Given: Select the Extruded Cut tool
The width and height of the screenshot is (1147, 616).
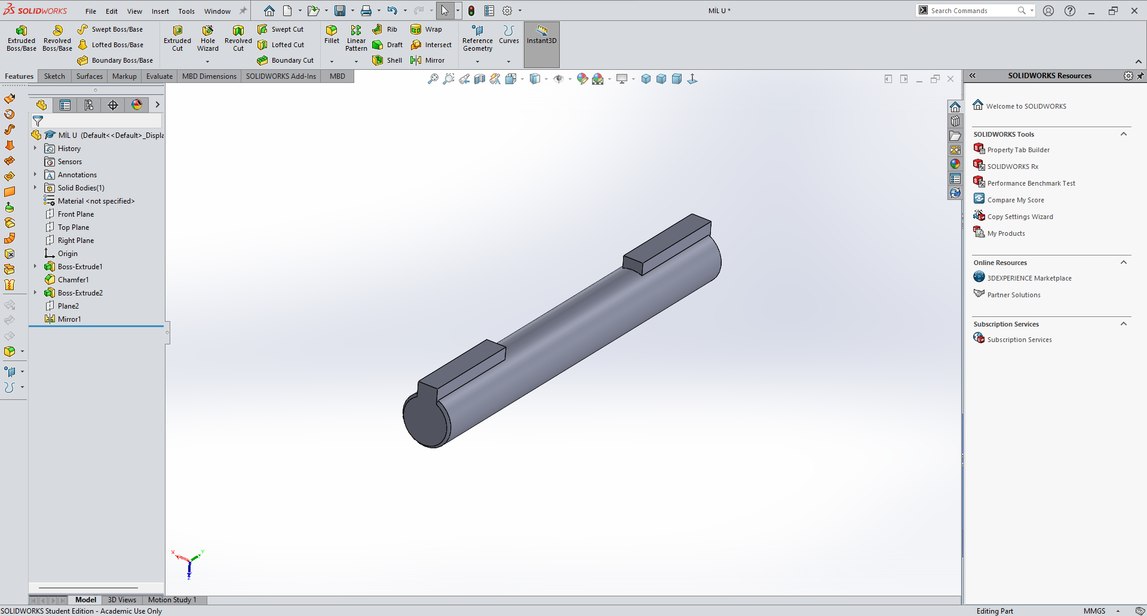Looking at the screenshot, I should pos(177,38).
